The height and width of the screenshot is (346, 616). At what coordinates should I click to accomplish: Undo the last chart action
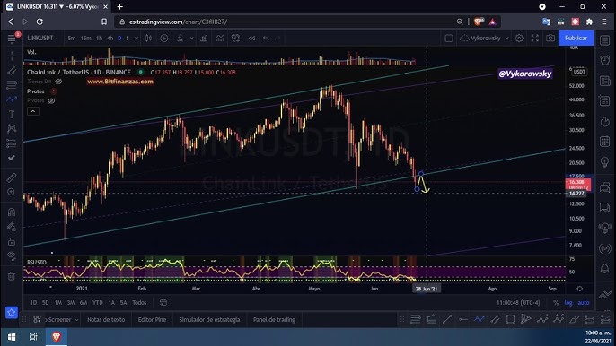point(267,38)
